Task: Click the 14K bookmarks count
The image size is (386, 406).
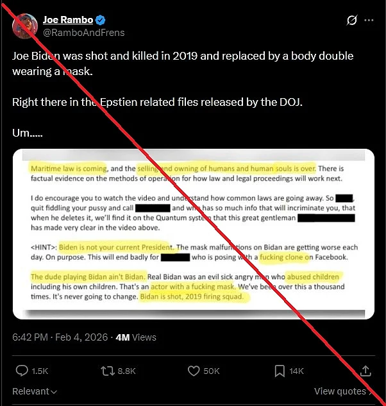Action: click(x=296, y=371)
